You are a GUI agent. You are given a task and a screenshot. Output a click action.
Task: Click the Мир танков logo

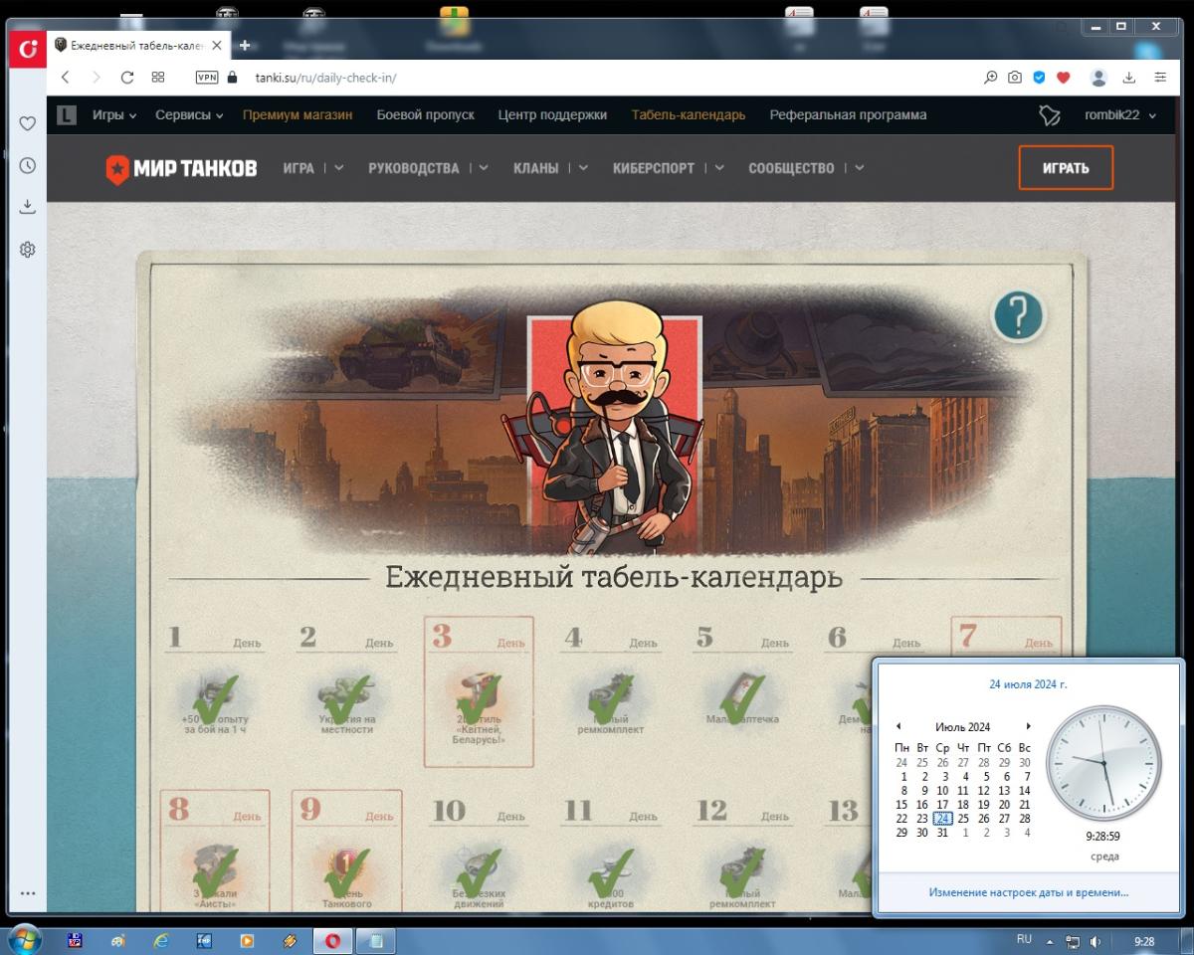point(181,168)
